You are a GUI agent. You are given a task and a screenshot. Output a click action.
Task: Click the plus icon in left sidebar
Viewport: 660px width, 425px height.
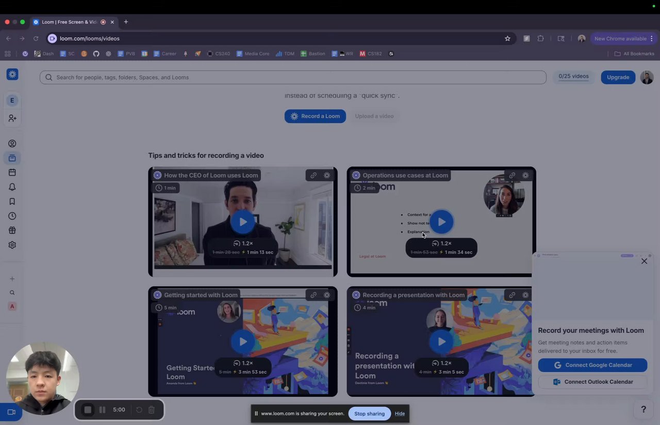12,279
